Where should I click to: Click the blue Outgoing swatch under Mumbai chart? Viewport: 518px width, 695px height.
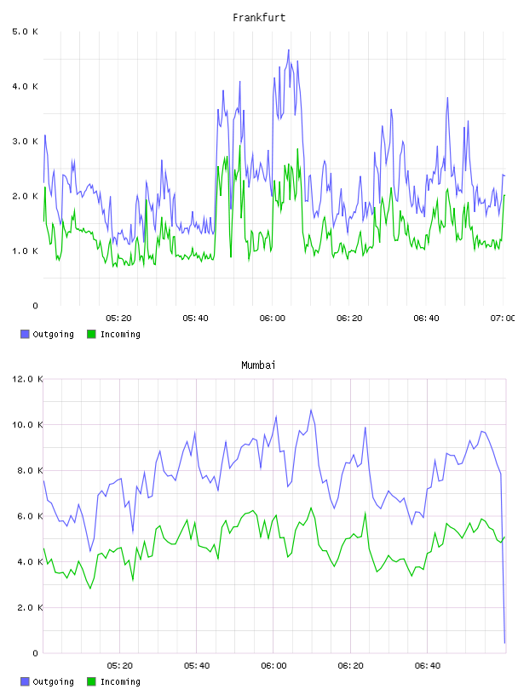(x=25, y=681)
